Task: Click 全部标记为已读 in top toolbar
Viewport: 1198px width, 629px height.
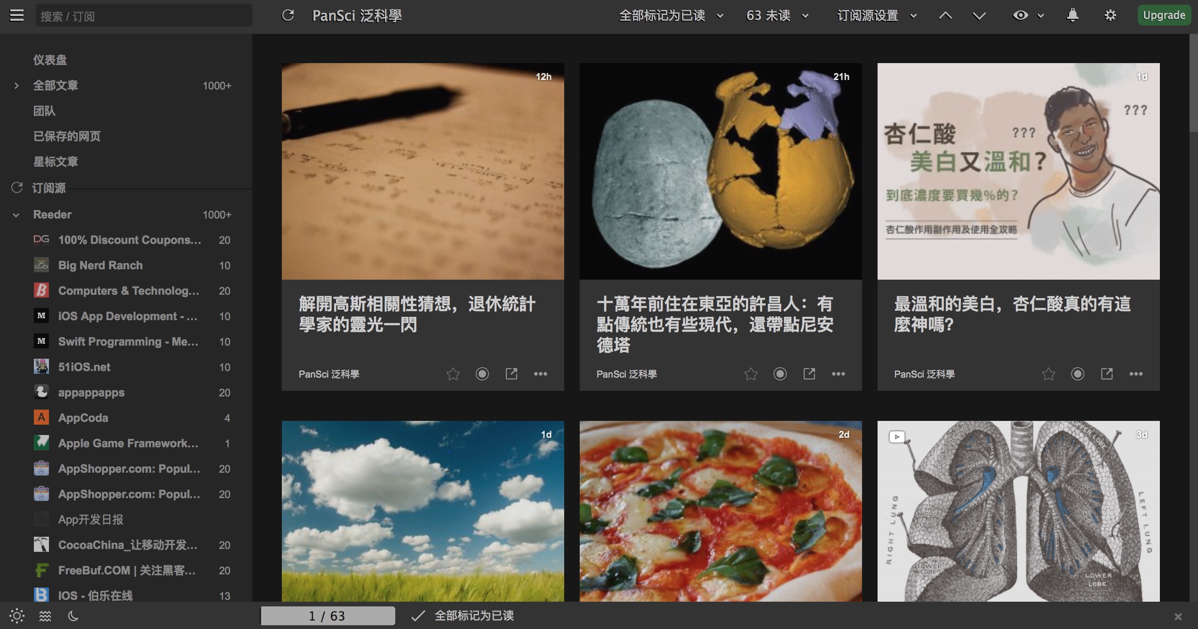Action: click(662, 16)
